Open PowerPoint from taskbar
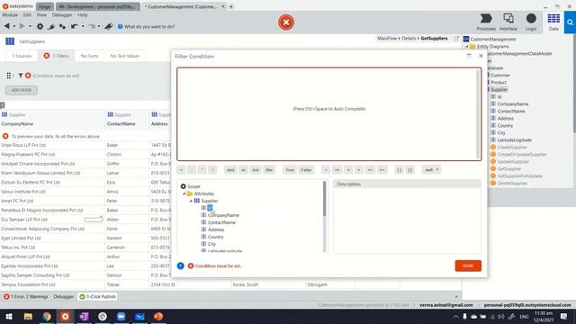This screenshot has width=576, height=324. click(x=158, y=316)
